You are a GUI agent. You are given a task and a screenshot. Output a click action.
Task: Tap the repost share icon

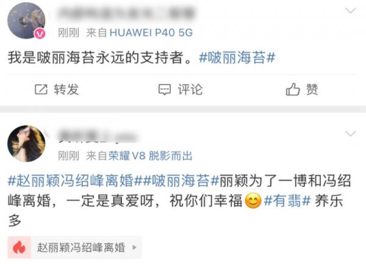tap(41, 90)
